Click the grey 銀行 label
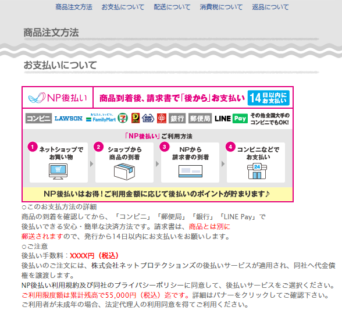342x321 pixels. tap(177, 118)
